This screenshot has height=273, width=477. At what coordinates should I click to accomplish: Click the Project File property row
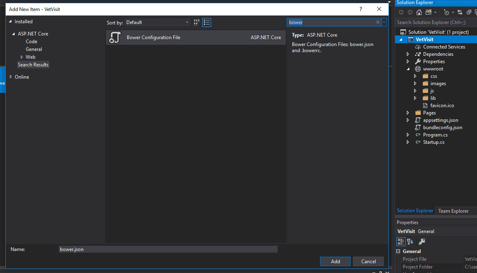tap(436, 259)
